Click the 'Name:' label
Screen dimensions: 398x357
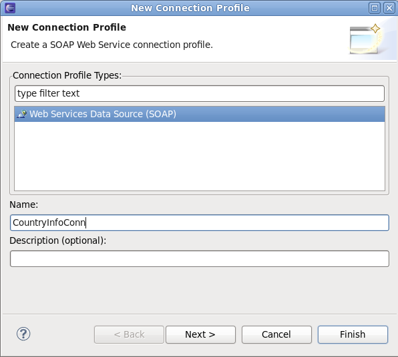[x=24, y=204]
